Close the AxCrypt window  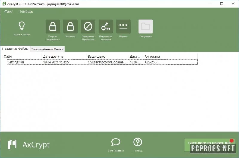233,4
